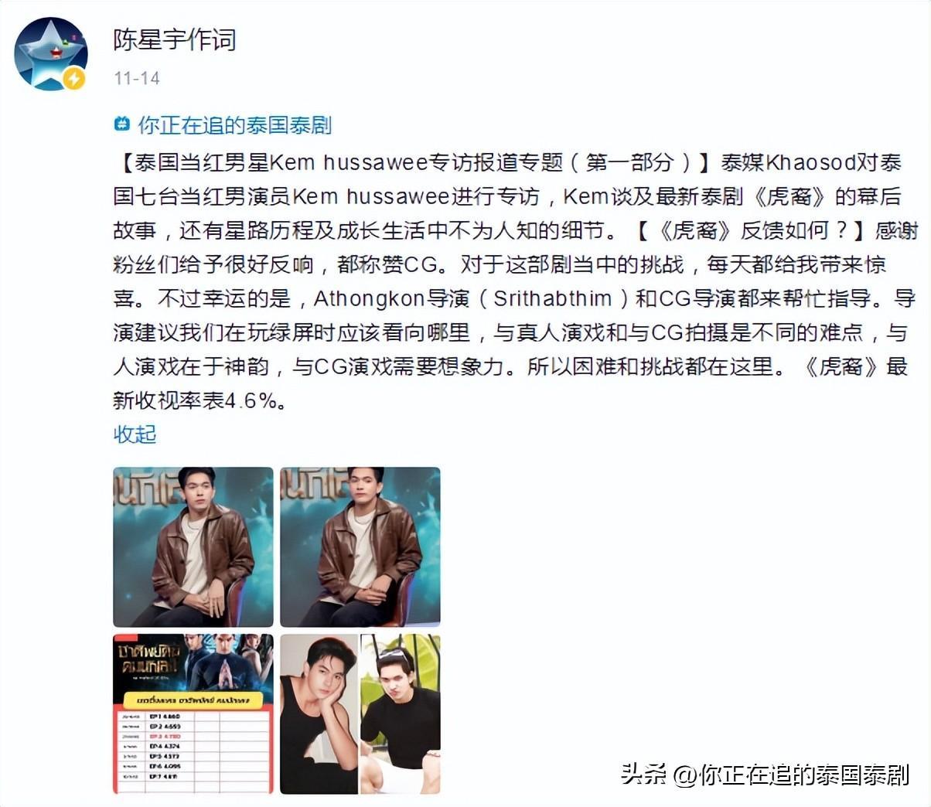Open the star profile avatar
The image size is (931, 807).
click(x=52, y=53)
